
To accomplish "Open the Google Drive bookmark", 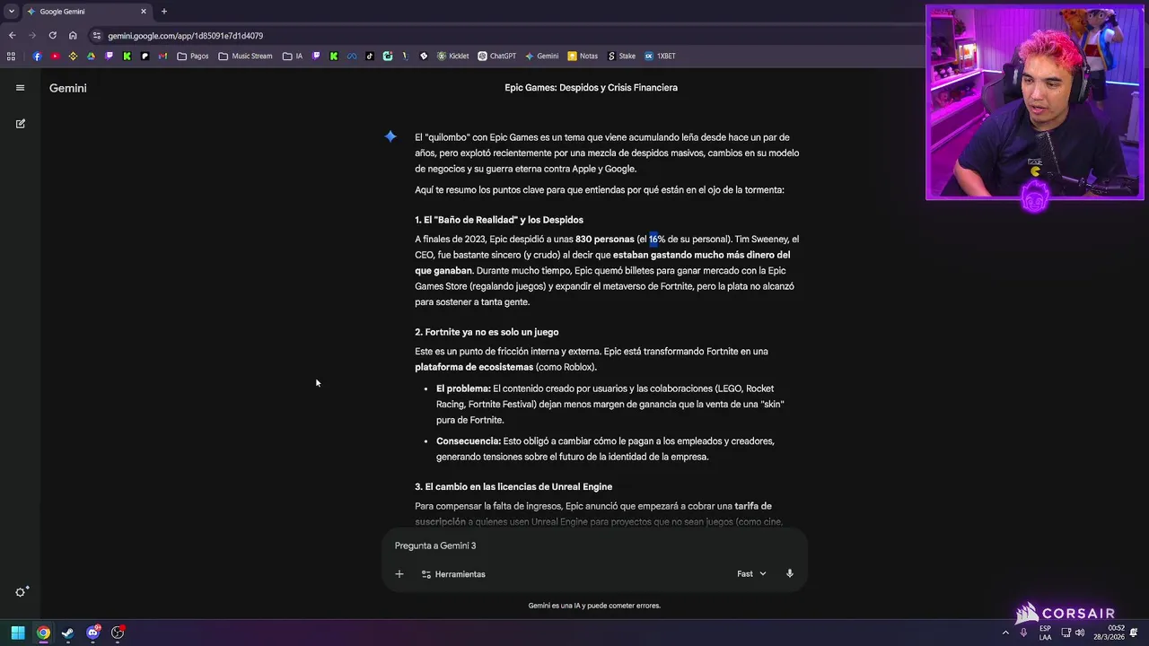I will pos(91,56).
